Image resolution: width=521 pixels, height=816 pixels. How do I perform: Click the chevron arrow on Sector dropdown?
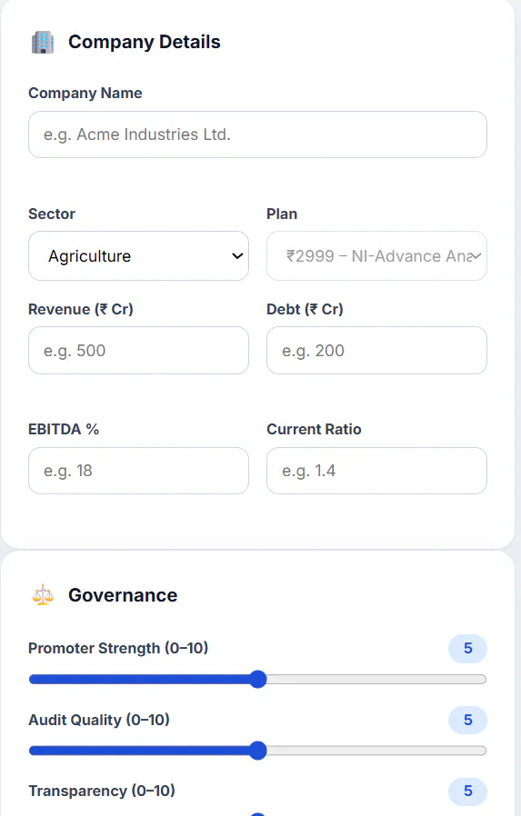point(237,256)
